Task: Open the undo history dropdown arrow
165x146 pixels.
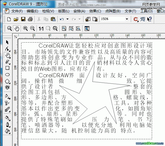Action: click(68, 19)
